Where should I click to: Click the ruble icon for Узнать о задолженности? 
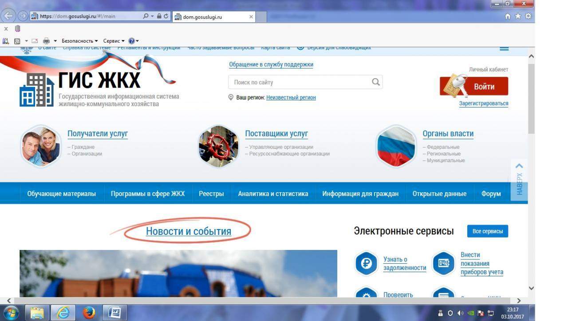pyautogui.click(x=366, y=264)
